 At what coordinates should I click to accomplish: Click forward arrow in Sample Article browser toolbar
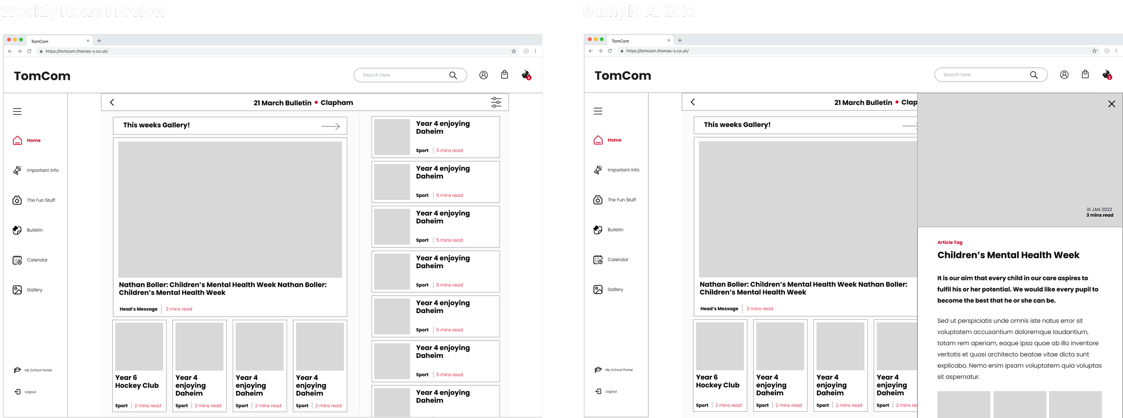[x=600, y=51]
